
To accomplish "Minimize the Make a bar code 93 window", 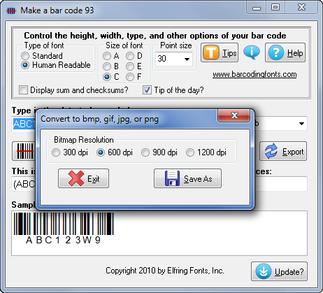I will point(257,8).
